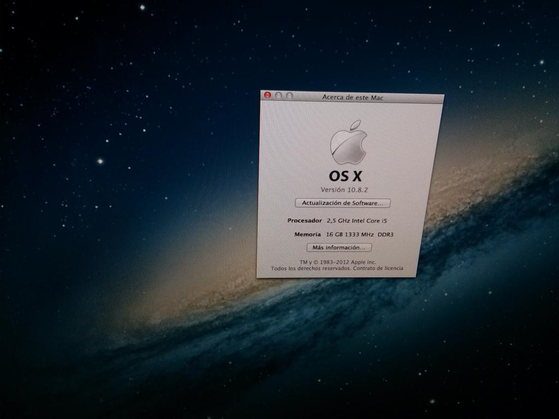Click the Memoria label
Screen dimensions: 559x419
click(307, 235)
